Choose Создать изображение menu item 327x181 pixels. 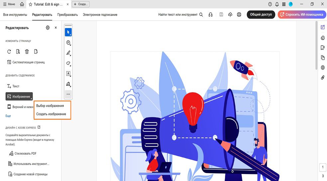click(51, 114)
